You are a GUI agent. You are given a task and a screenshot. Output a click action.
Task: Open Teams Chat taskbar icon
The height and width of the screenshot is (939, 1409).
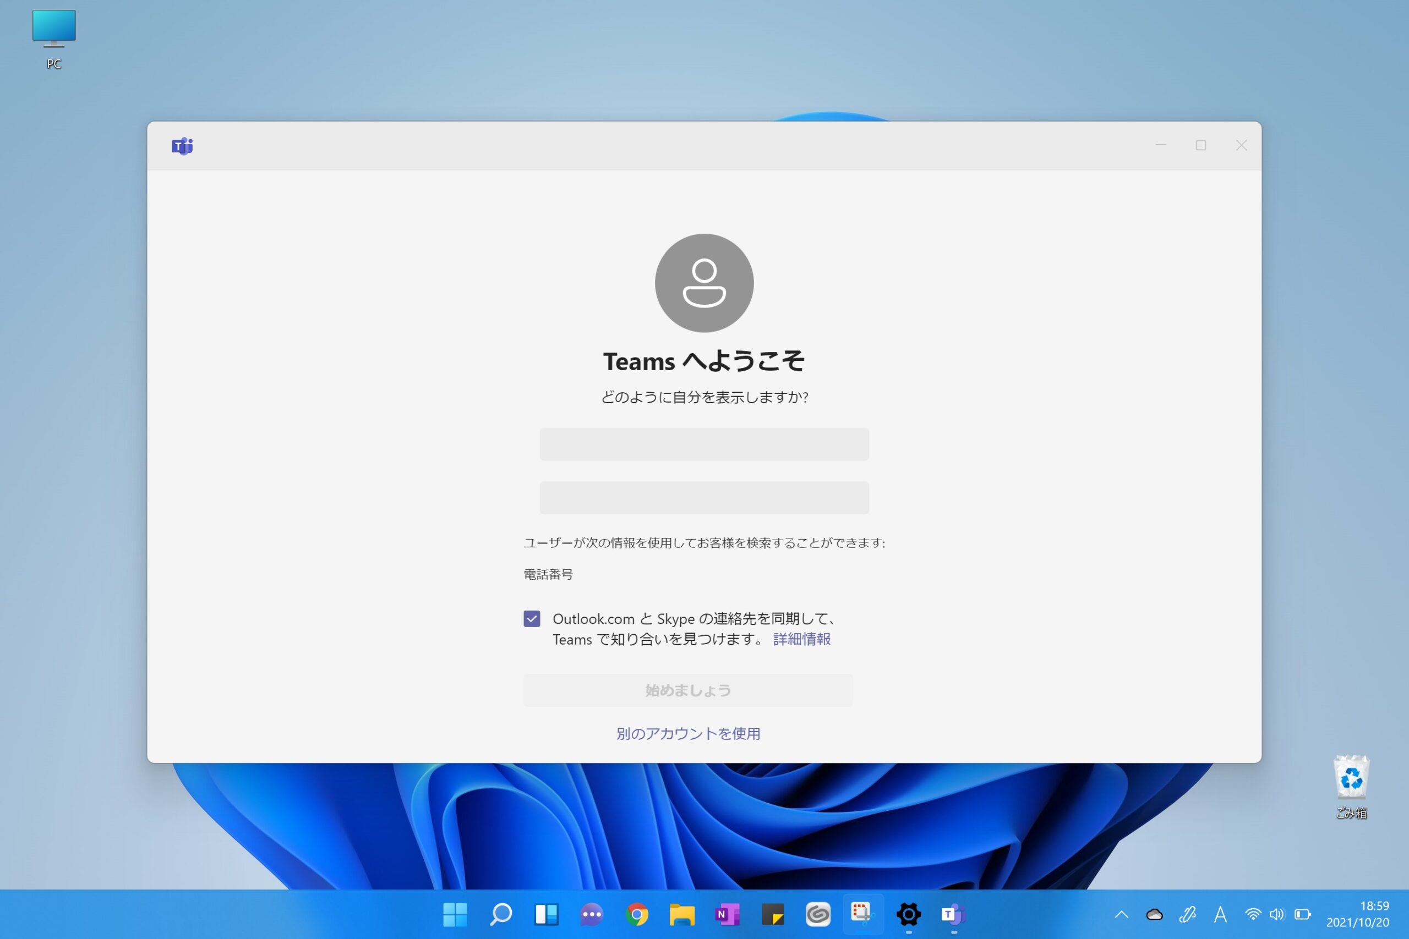[x=591, y=914]
